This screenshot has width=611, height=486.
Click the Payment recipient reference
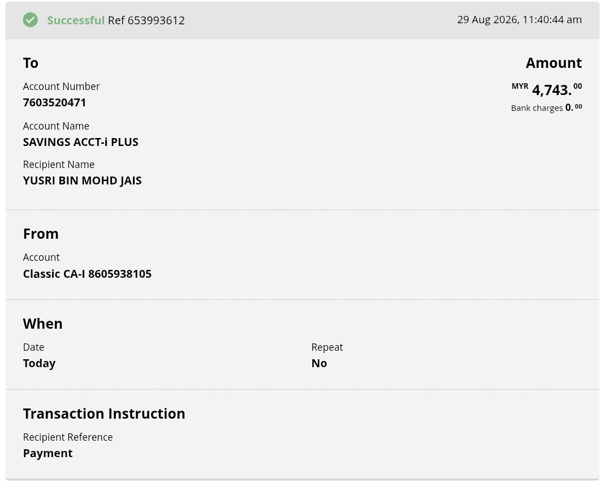(48, 453)
